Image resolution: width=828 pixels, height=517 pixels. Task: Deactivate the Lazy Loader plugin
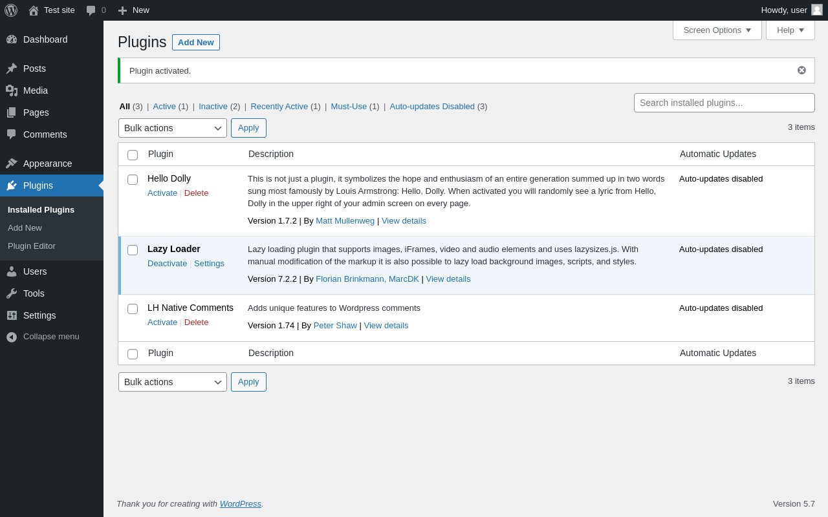click(x=167, y=264)
